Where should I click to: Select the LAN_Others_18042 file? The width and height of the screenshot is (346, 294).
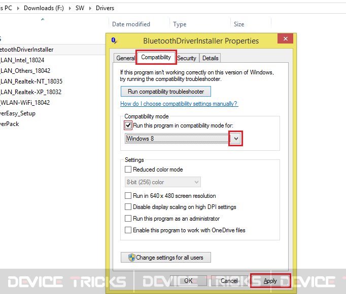point(25,71)
